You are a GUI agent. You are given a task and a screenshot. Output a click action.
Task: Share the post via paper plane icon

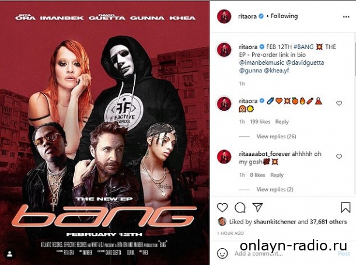point(257,207)
